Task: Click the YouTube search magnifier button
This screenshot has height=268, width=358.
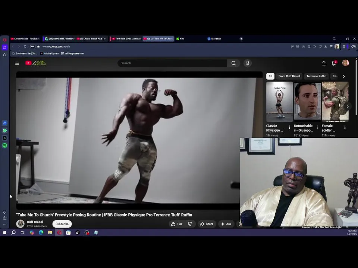Action: (x=233, y=63)
